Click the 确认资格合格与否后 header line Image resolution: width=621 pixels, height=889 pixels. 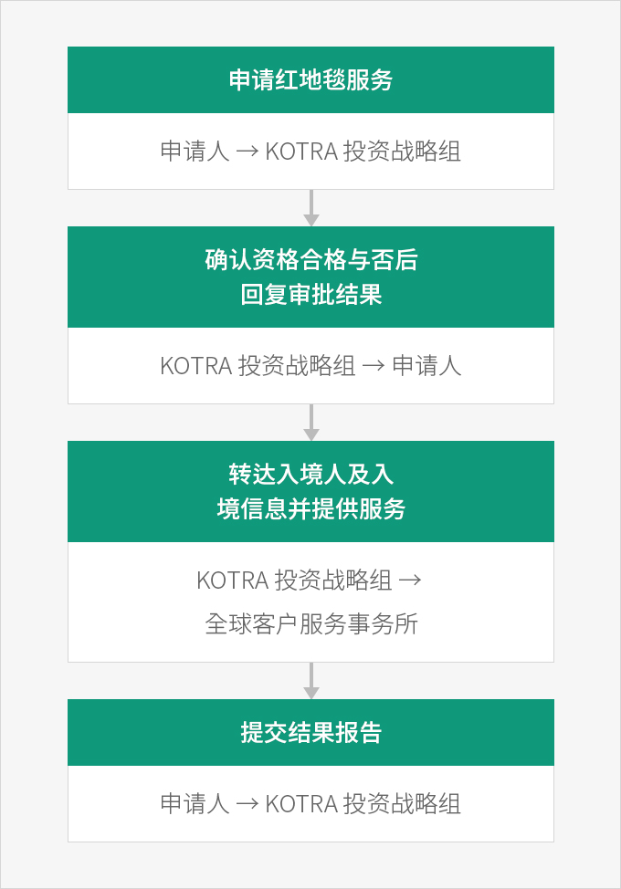pyautogui.click(x=310, y=260)
